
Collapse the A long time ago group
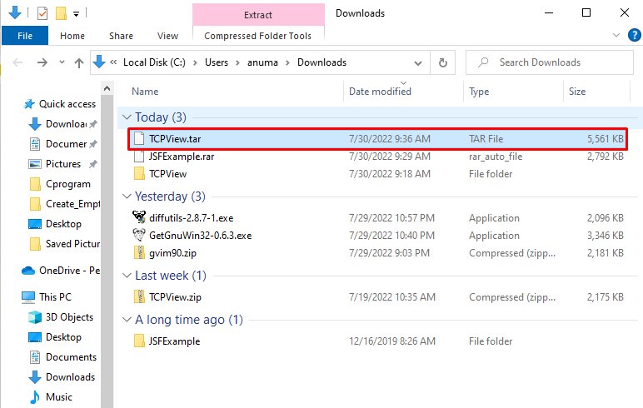point(127,320)
